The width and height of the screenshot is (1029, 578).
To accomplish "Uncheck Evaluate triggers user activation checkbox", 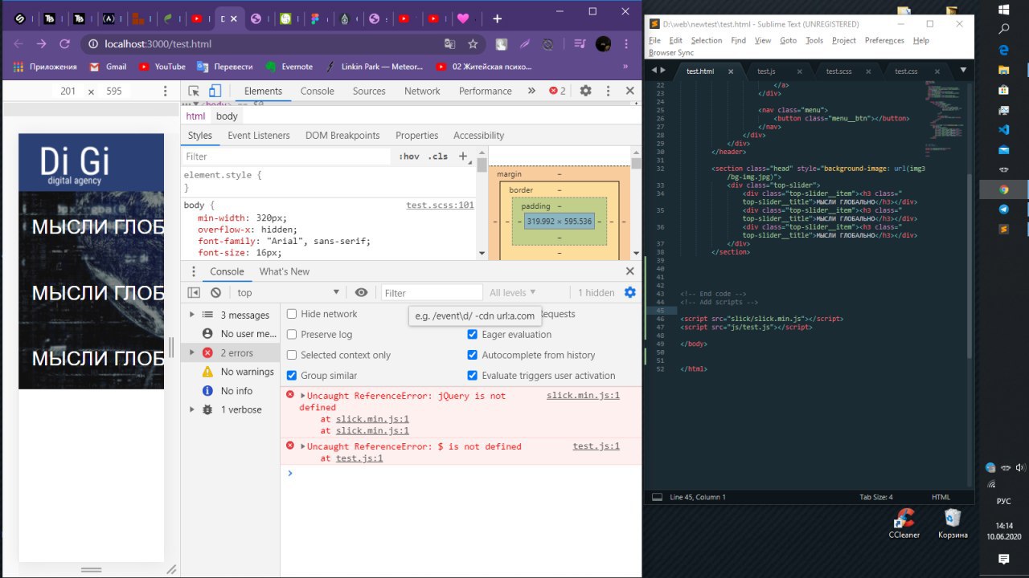I will [473, 375].
